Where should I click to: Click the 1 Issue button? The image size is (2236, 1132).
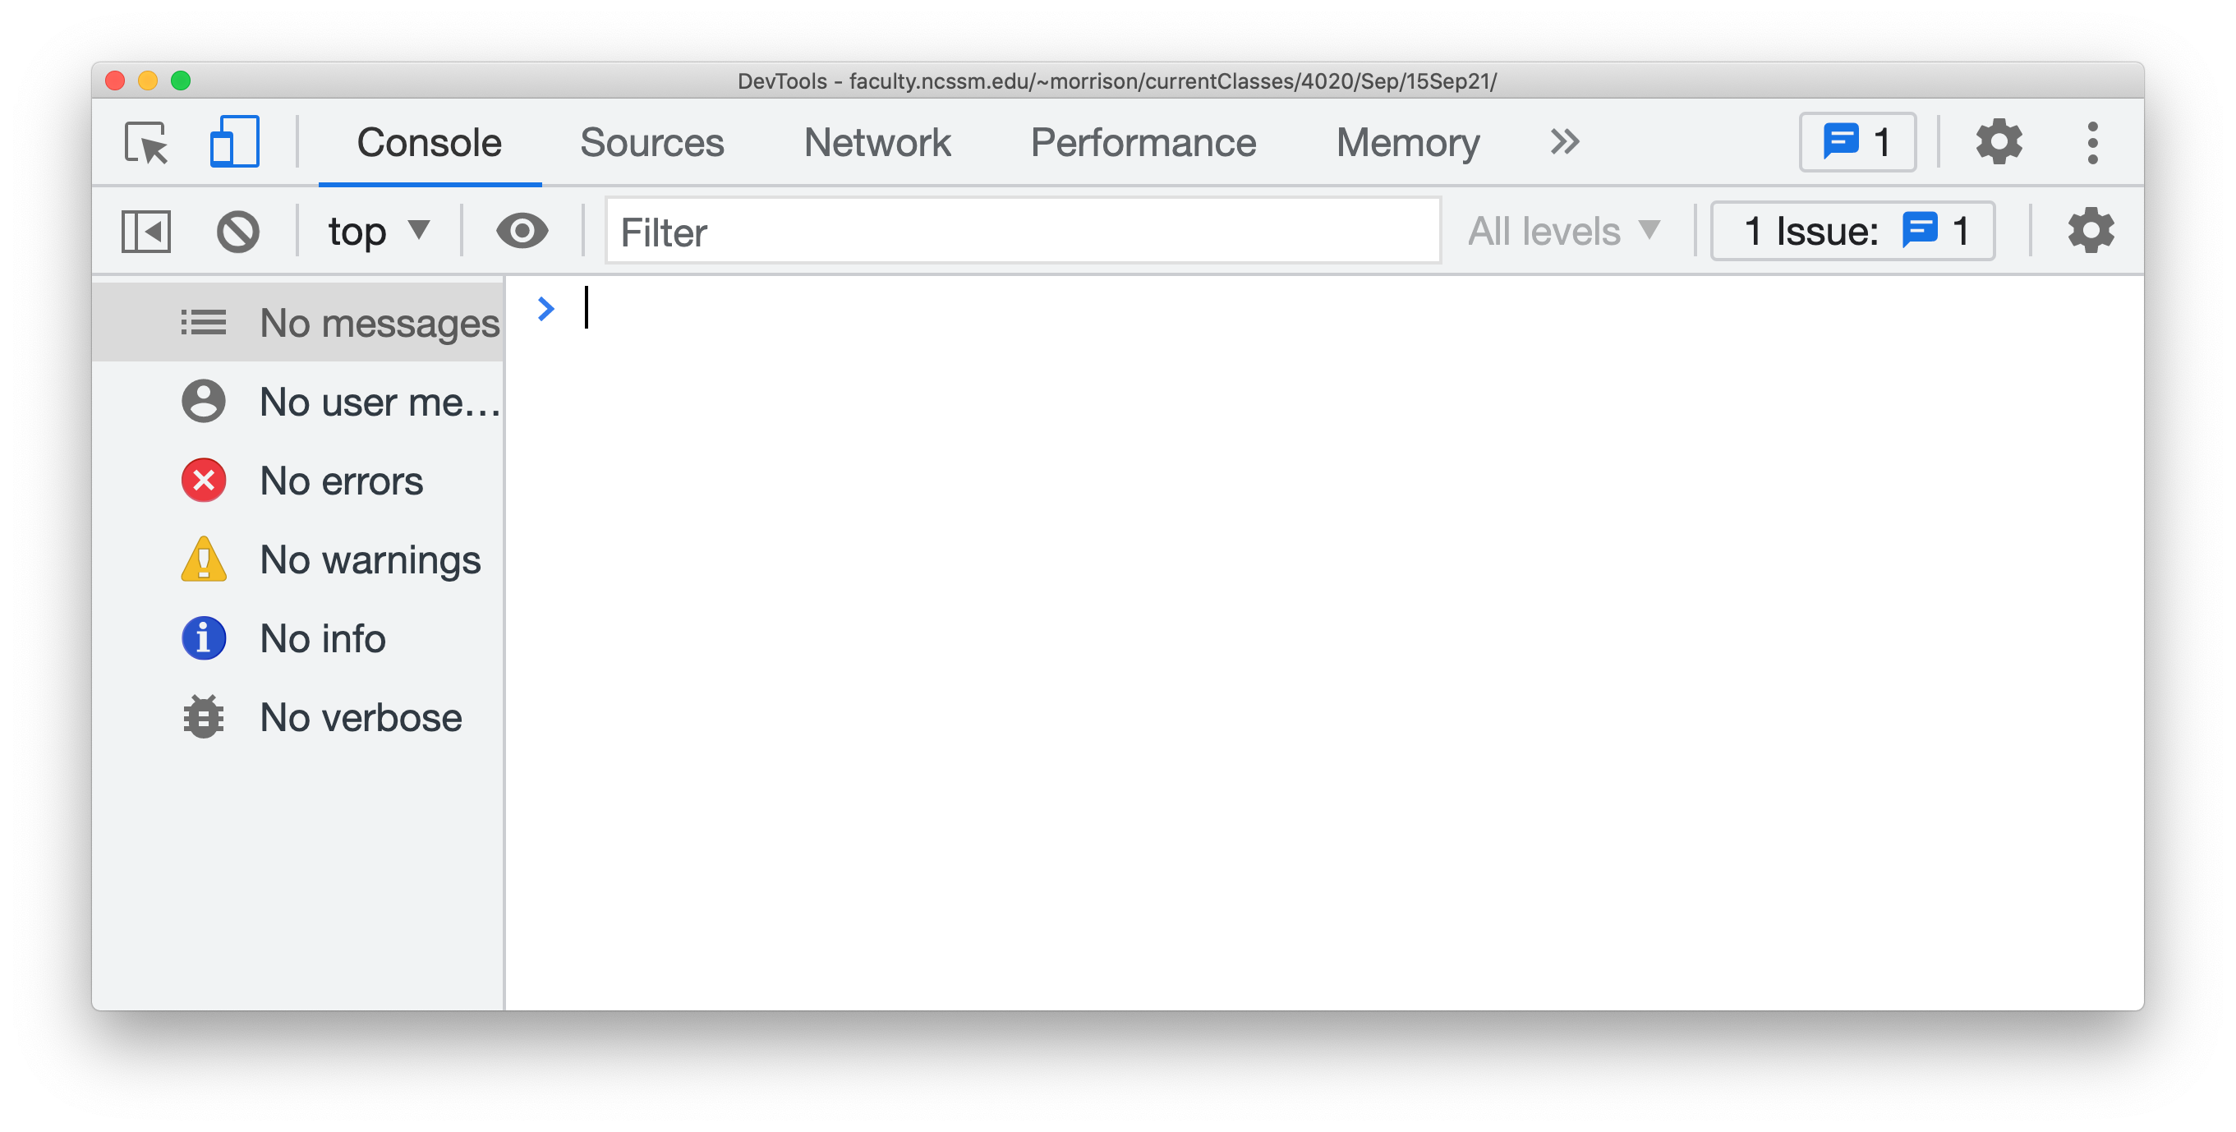coord(1852,232)
